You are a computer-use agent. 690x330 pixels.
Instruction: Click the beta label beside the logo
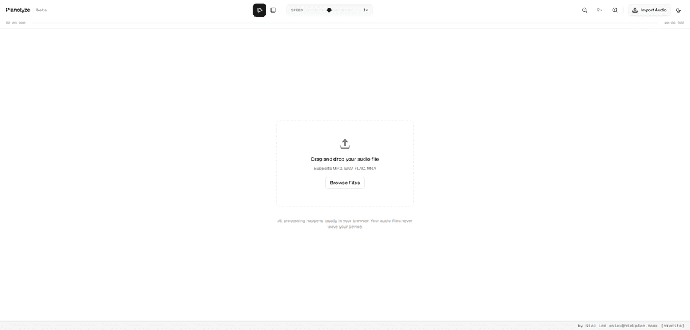pyautogui.click(x=42, y=10)
